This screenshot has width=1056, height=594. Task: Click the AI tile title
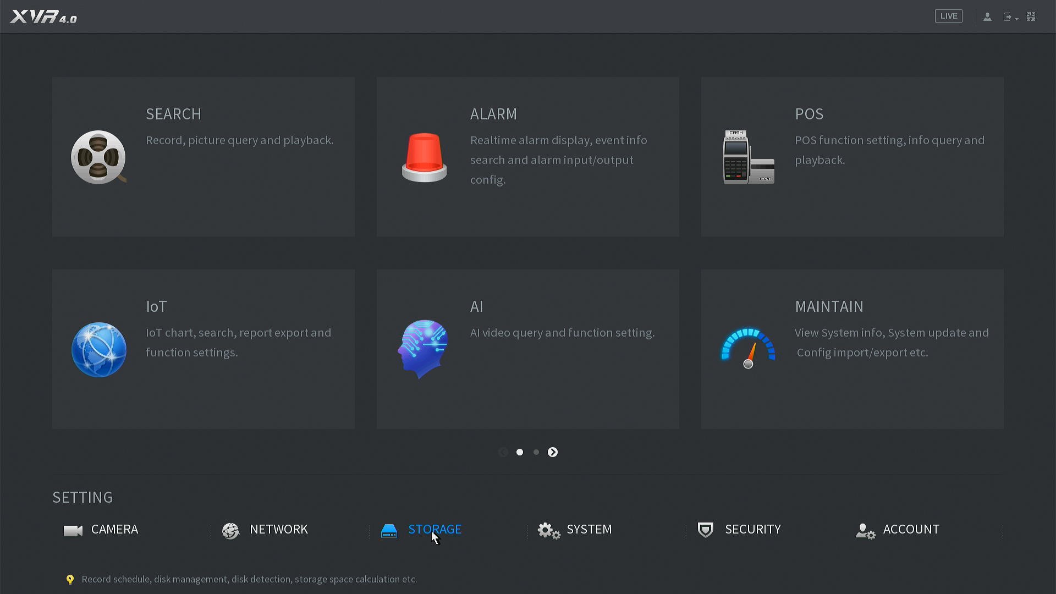coord(476,306)
